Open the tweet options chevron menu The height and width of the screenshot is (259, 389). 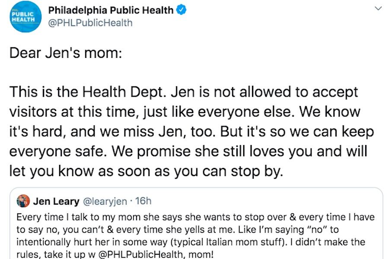[378, 8]
